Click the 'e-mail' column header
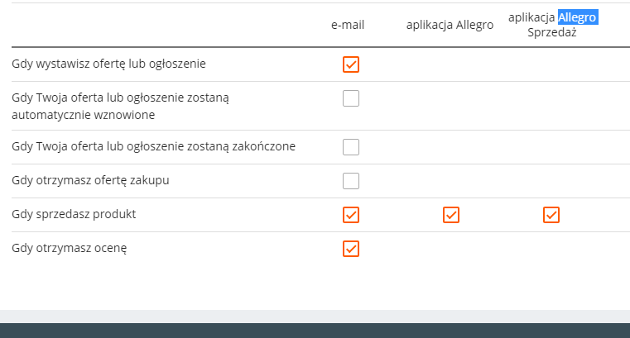630x338 pixels. coord(348,26)
